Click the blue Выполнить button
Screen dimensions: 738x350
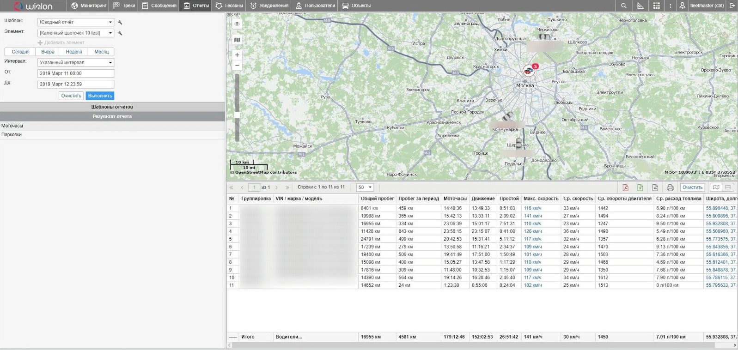tap(100, 96)
